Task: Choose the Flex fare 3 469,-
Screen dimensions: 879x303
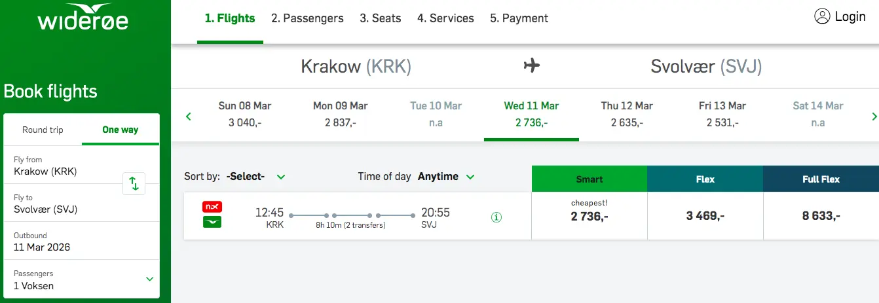Action: 705,216
